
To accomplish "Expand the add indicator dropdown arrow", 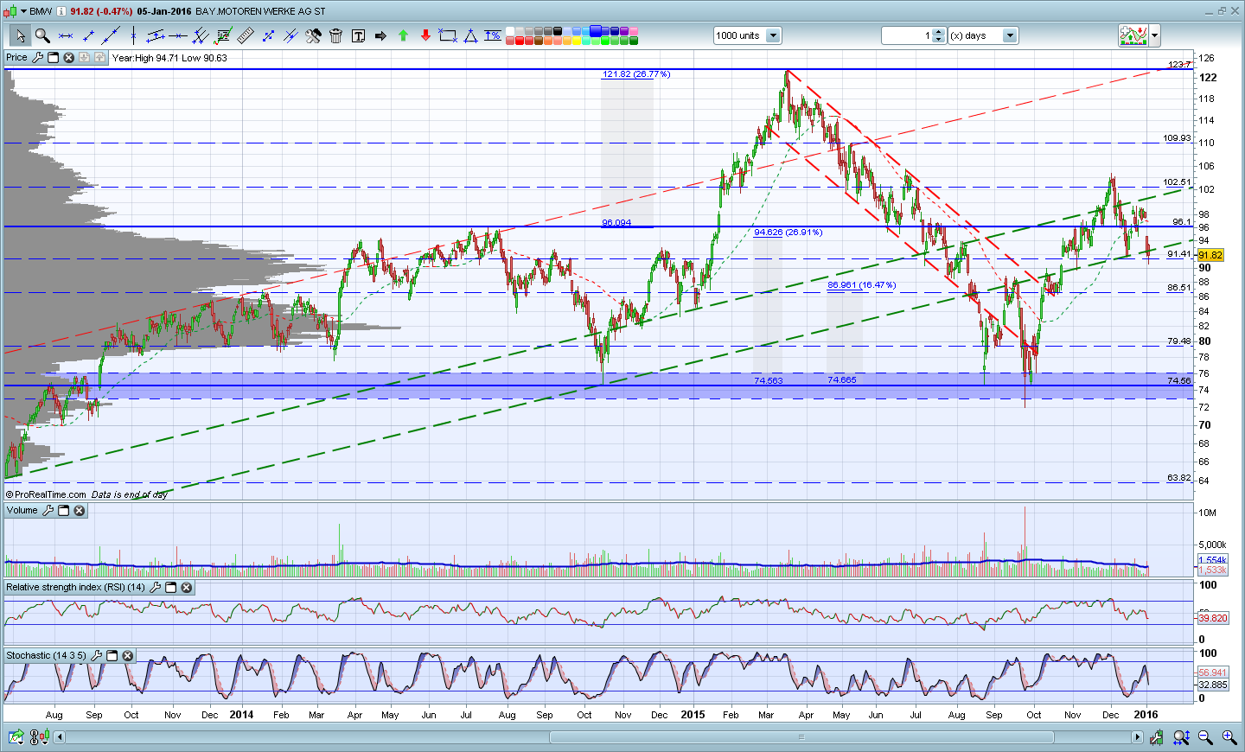I will (1155, 35).
